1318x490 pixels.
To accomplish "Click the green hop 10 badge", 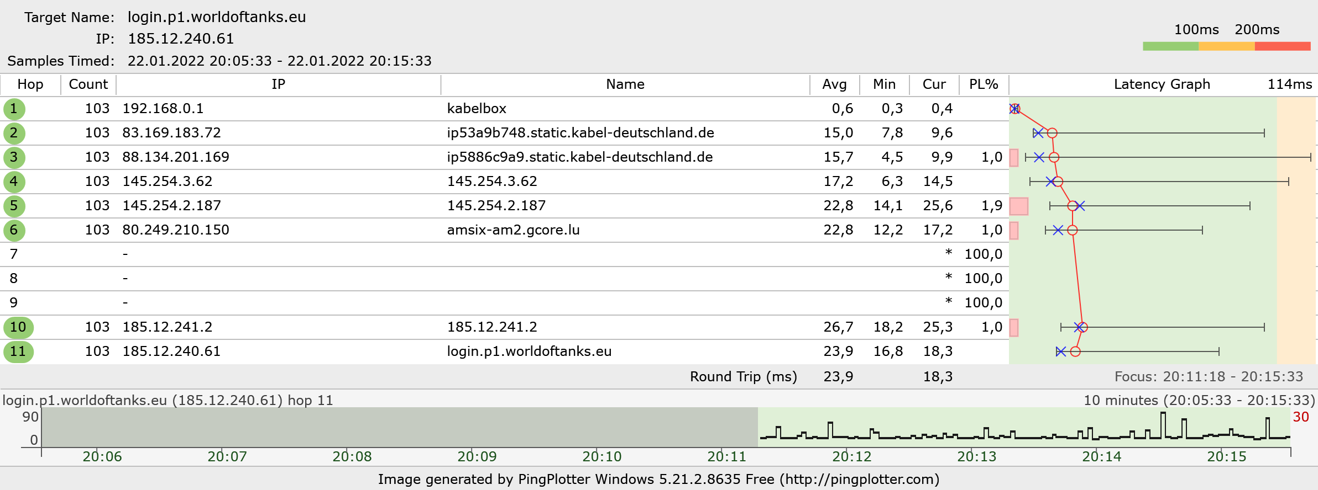I will pos(18,327).
